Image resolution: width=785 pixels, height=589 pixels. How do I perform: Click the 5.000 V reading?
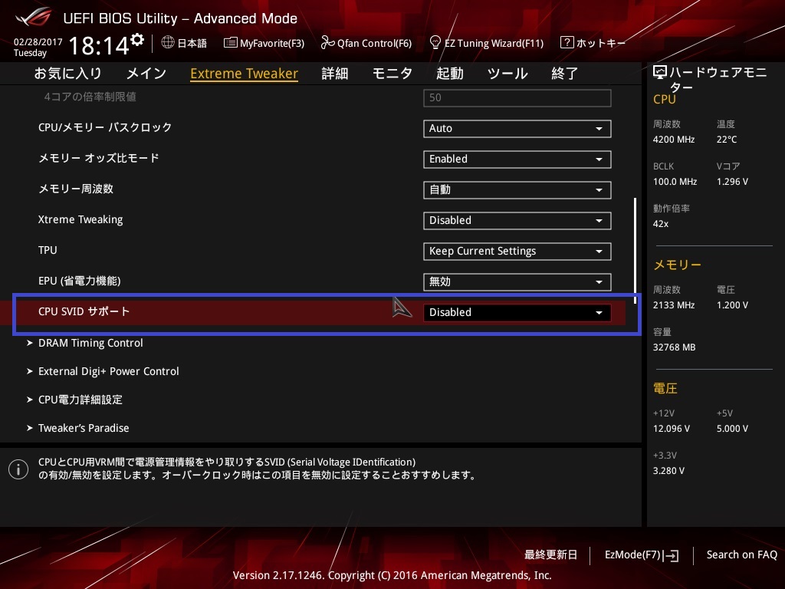(732, 429)
